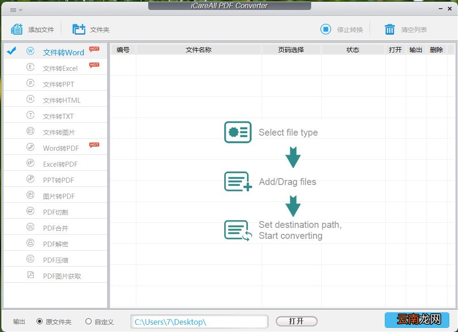Click the 状态 column header
Image resolution: width=458 pixels, height=332 pixels.
(353, 50)
